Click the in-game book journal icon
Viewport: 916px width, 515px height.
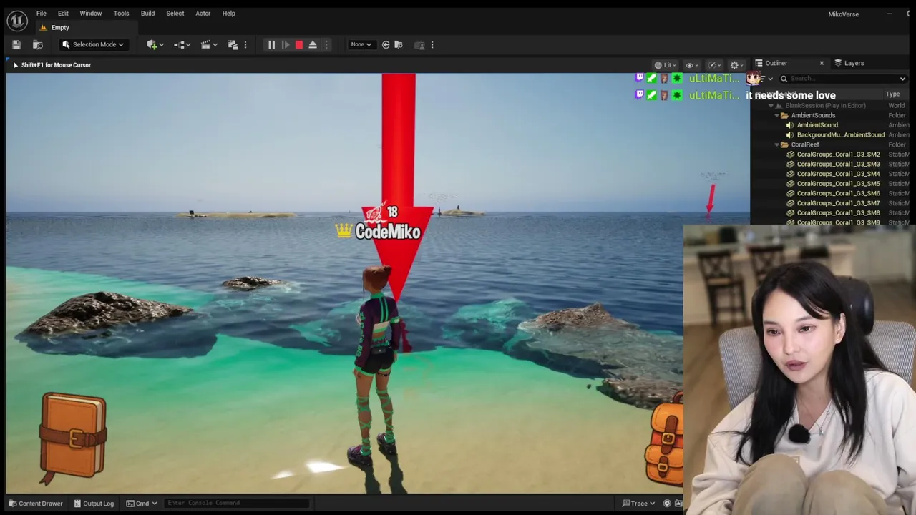coord(73,438)
